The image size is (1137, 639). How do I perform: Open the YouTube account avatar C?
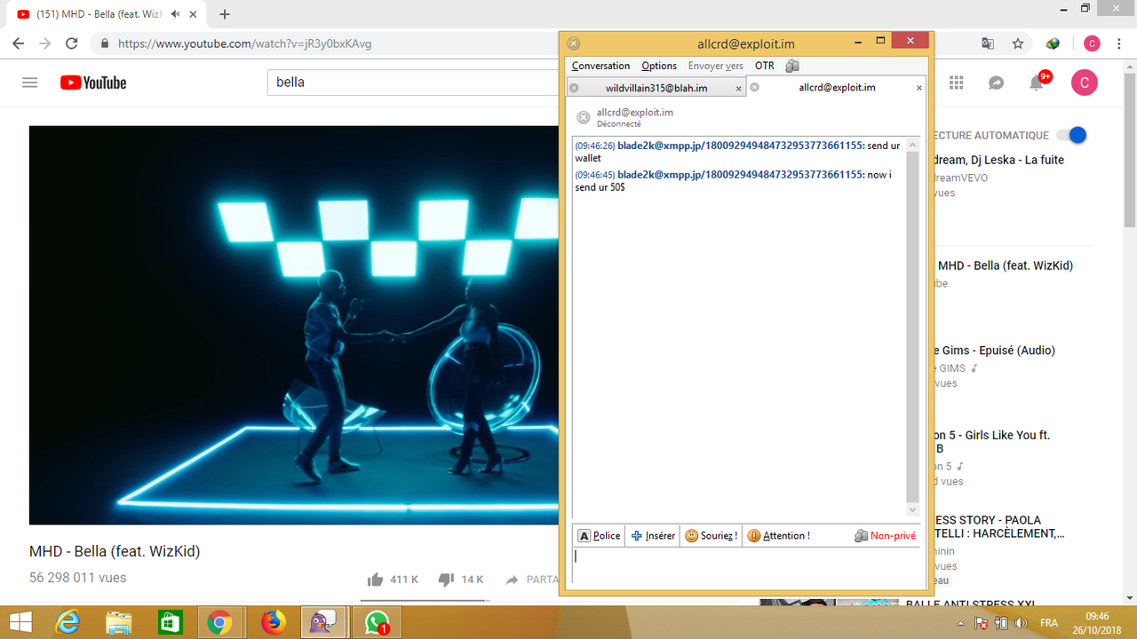1084,83
